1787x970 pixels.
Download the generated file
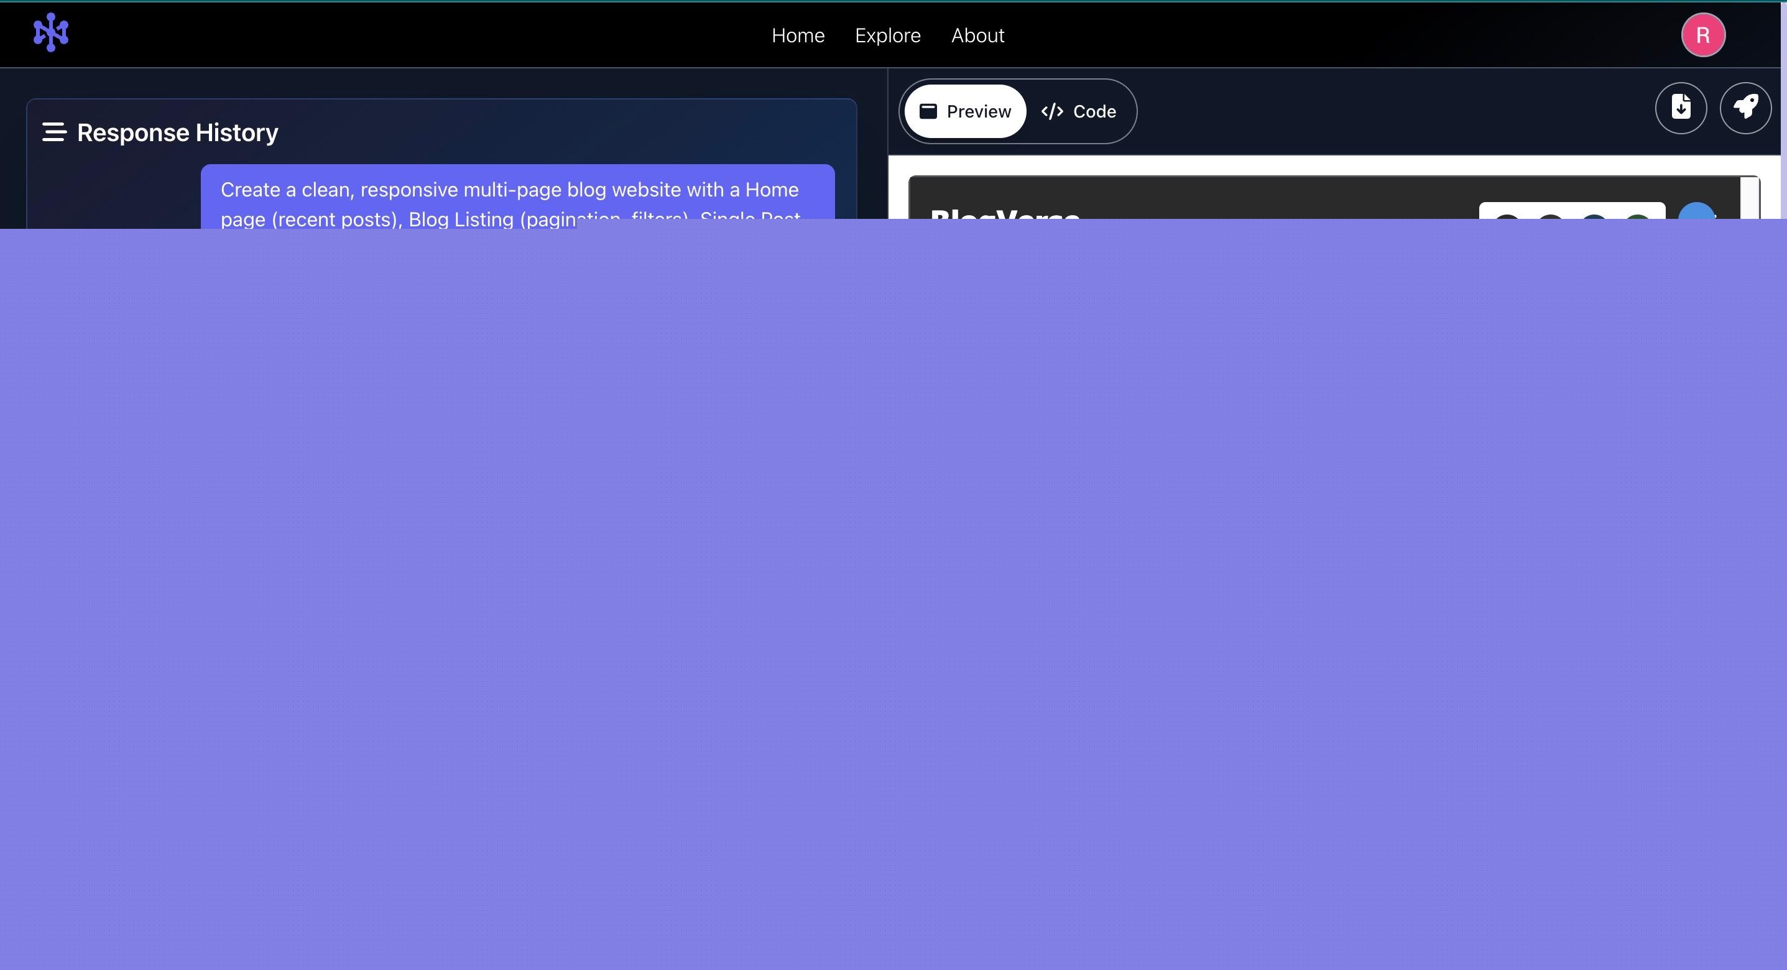[1680, 108]
